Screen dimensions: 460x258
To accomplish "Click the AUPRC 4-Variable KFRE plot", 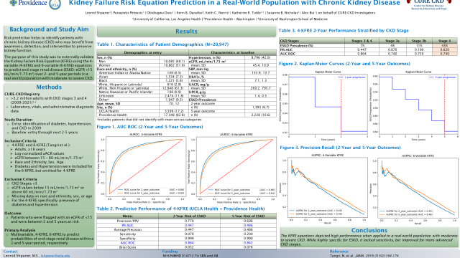I will click(324, 189).
